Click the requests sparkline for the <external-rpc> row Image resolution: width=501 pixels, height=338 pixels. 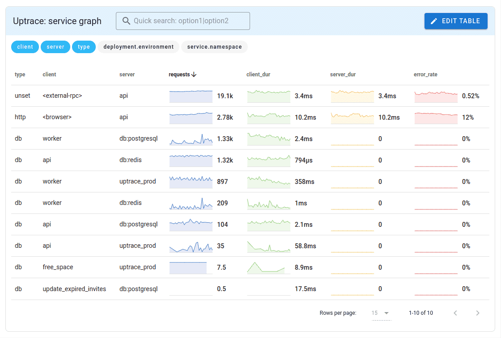point(191,96)
